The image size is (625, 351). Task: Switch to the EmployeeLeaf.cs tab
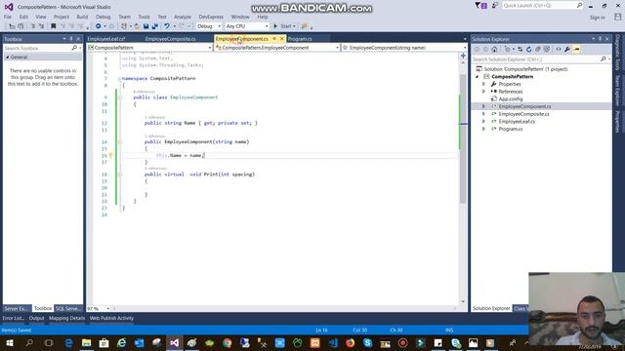(x=106, y=39)
